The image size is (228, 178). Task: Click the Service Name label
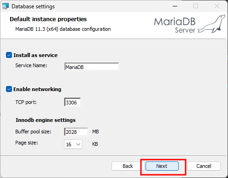31,65
